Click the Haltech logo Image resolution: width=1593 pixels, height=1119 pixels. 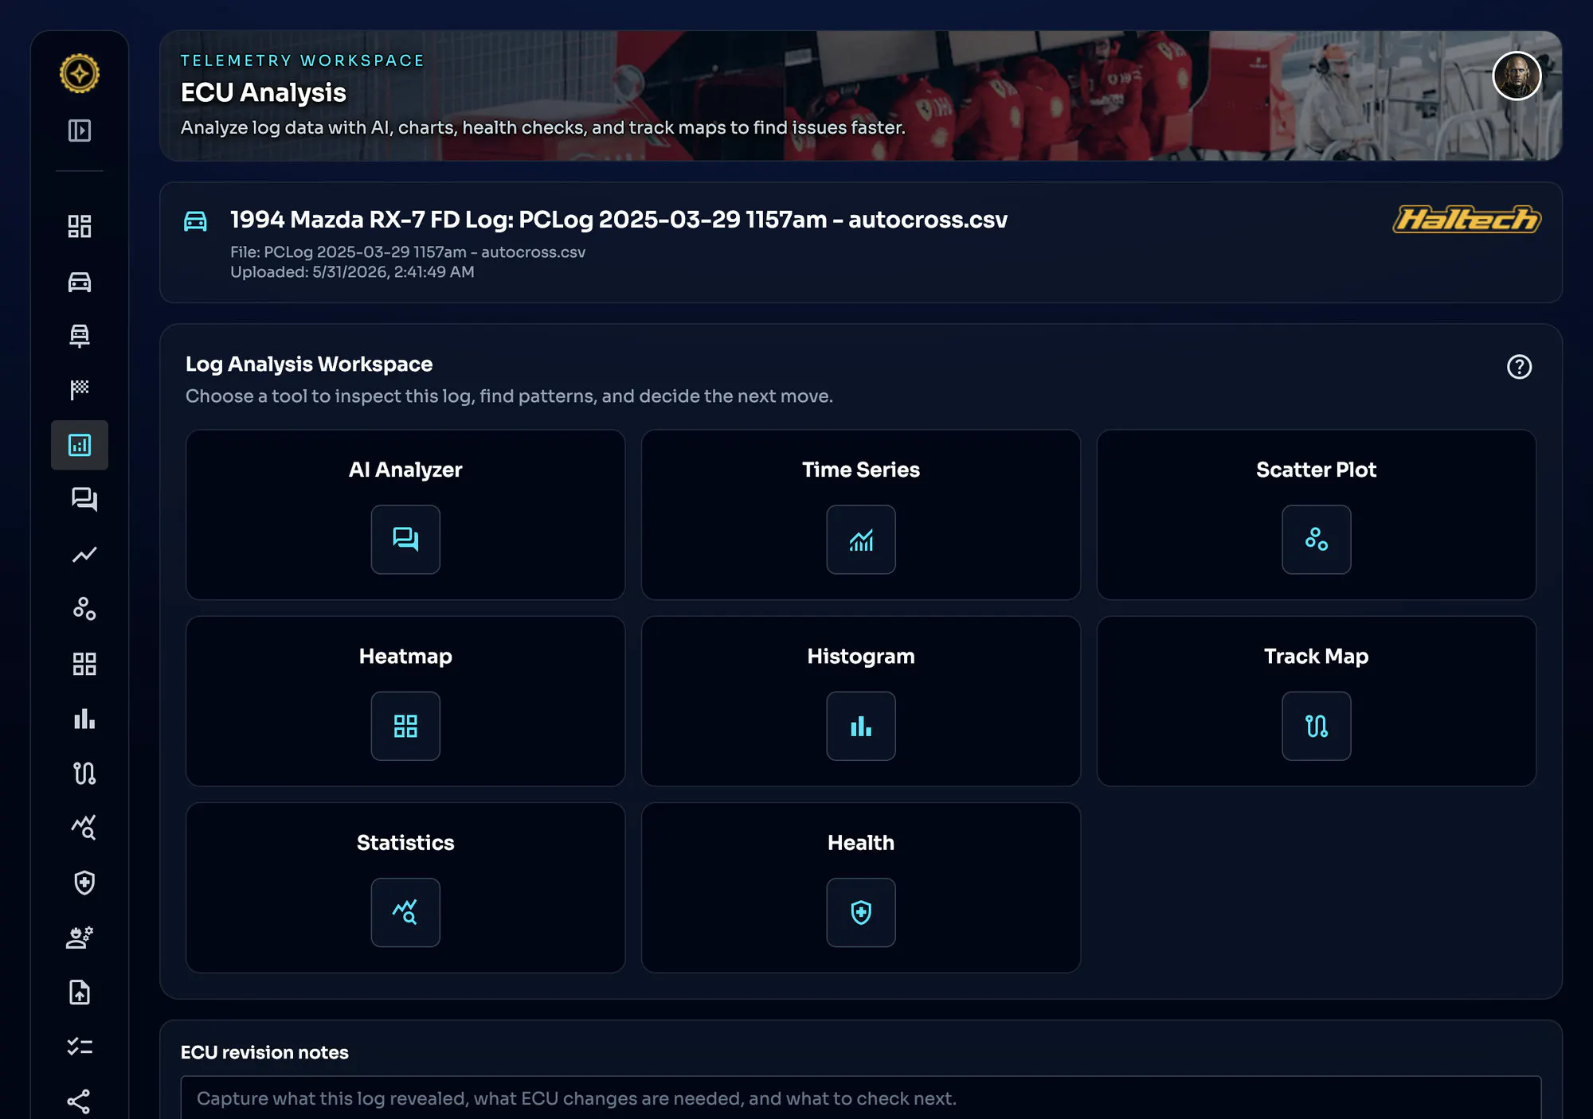click(1466, 219)
